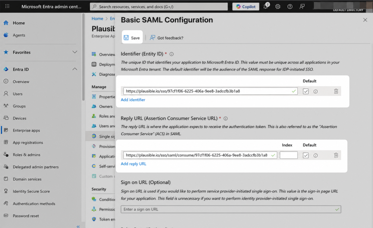
Task: Collapse the left sidebar
Action: (78, 226)
